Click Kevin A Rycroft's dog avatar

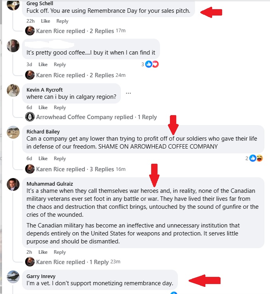[x=14, y=90]
